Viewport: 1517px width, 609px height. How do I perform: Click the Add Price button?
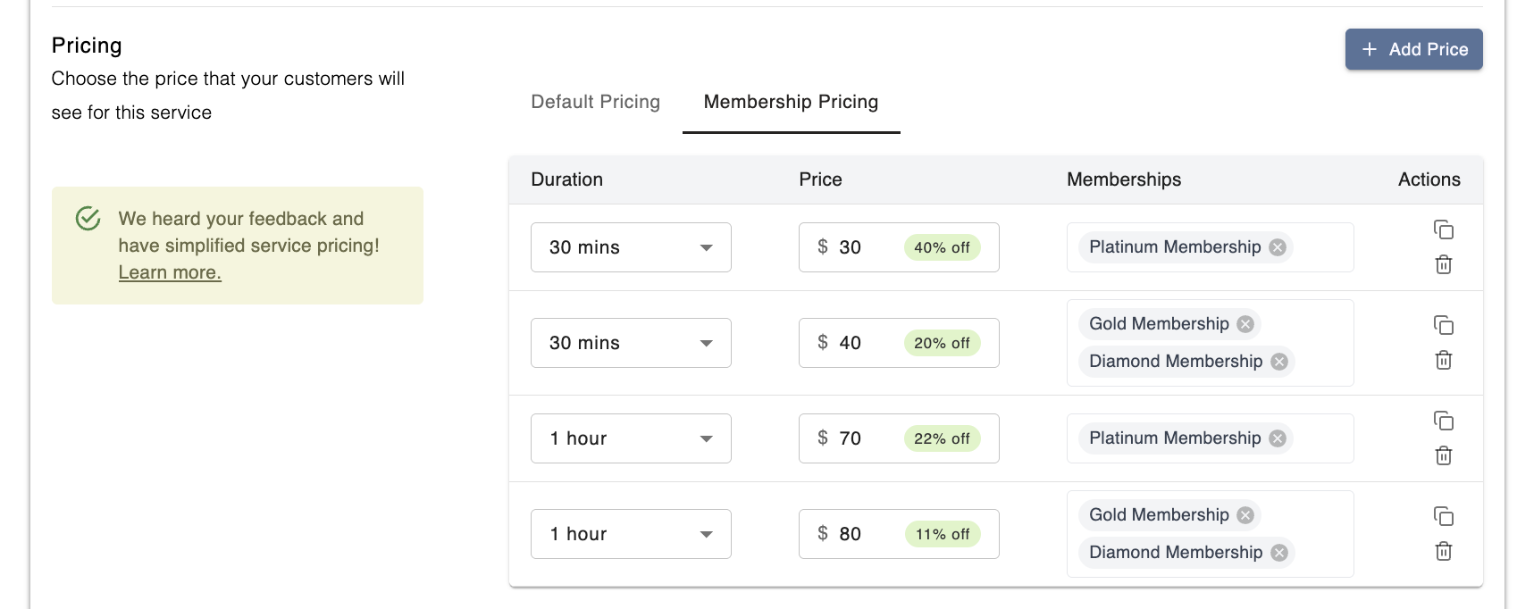(1413, 49)
